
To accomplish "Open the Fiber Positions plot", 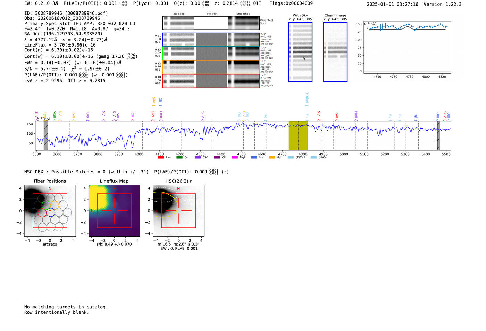I will pos(50,210).
